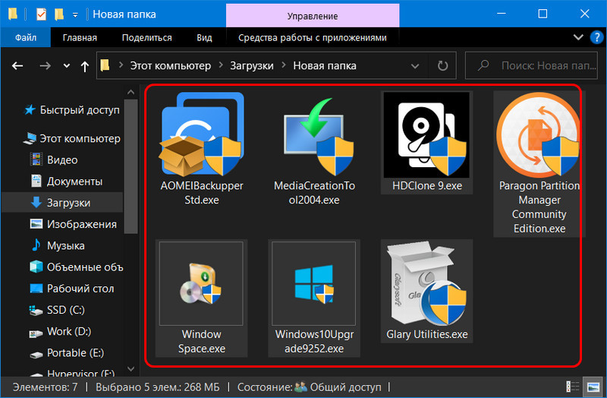Click the Загрузки blue arrow icon in sidebar

pos(36,202)
